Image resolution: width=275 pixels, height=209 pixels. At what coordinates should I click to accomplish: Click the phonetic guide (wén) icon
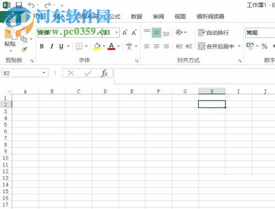[129, 46]
